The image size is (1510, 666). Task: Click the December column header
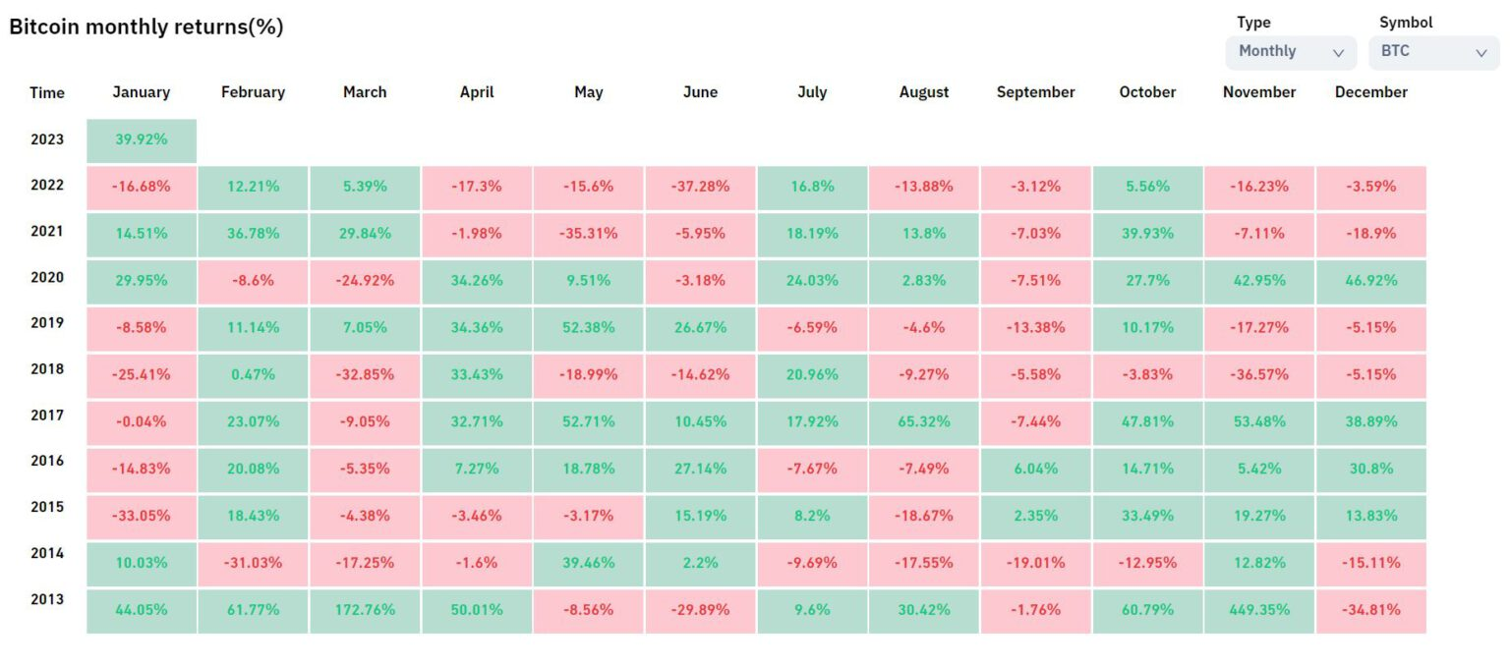(x=1370, y=92)
